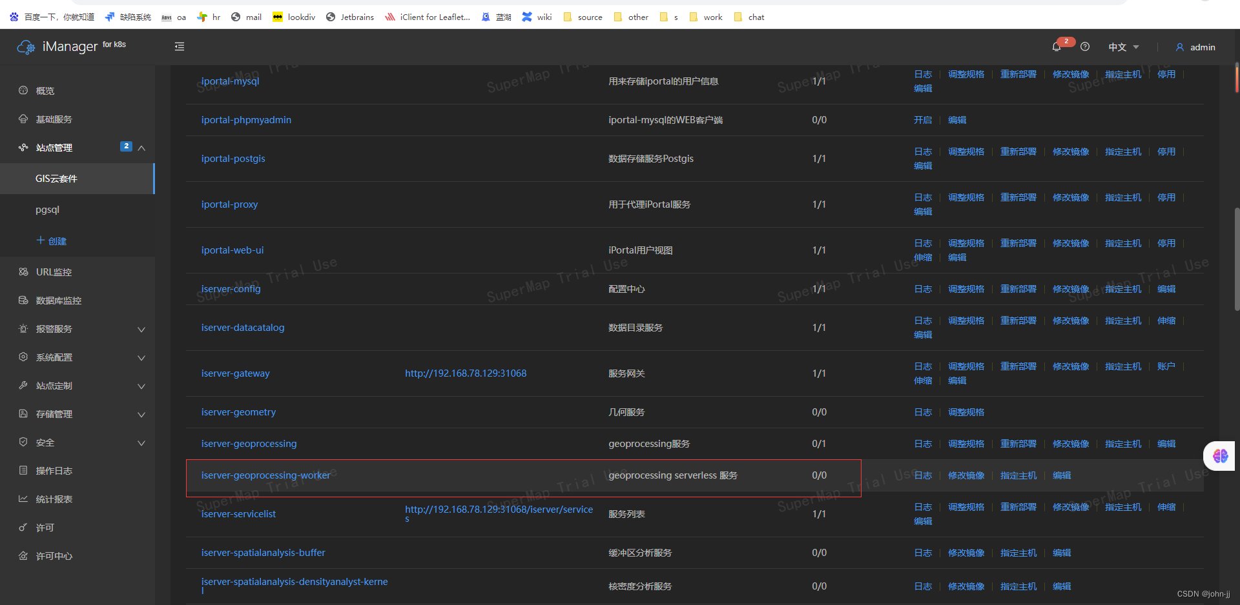Click 开启 for iportal-phpmyadmin

pos(923,120)
